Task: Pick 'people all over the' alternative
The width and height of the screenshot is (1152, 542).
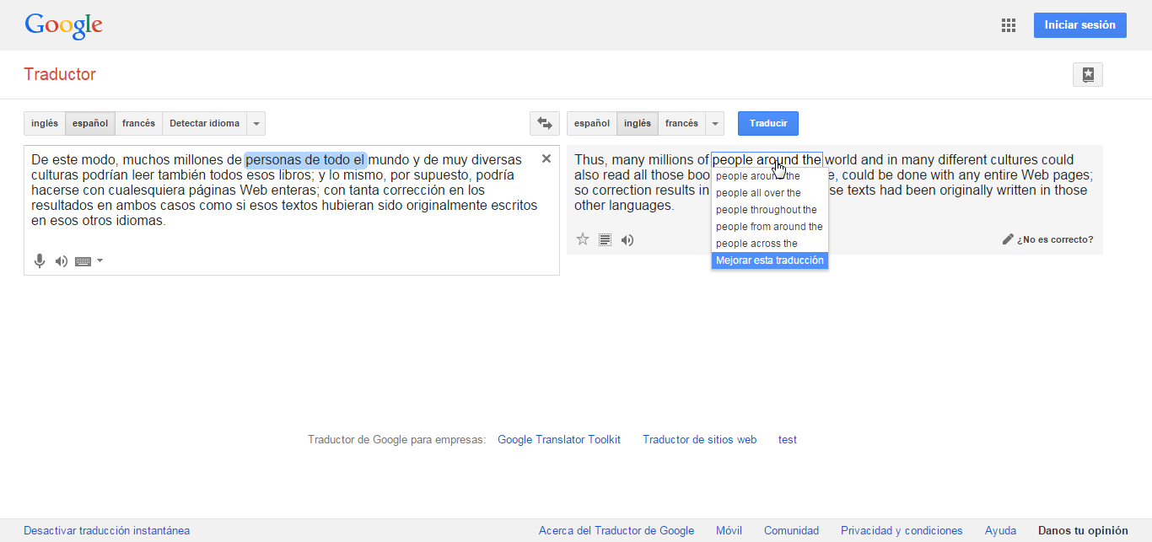Action: (x=769, y=193)
